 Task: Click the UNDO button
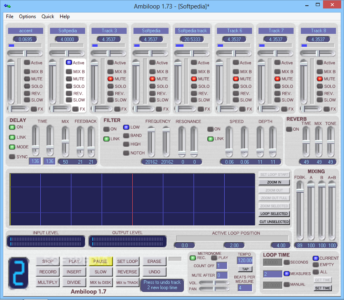pos(154,272)
